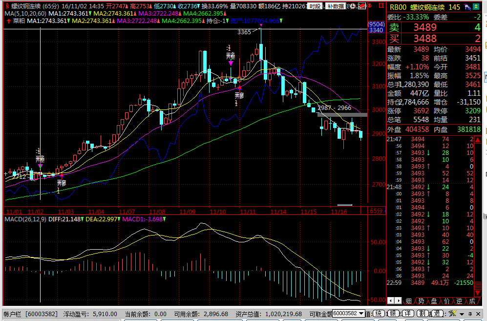The width and height of the screenshot is (487, 321).
Task: Click the 11/10 sell signal magenta arrow
Action: tap(231, 63)
